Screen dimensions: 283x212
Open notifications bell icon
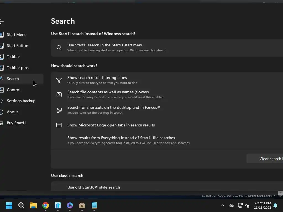click(x=276, y=205)
